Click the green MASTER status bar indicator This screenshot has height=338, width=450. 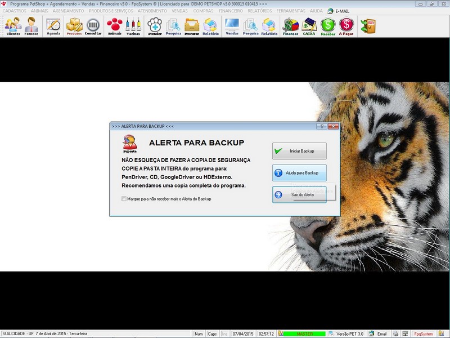point(304,334)
